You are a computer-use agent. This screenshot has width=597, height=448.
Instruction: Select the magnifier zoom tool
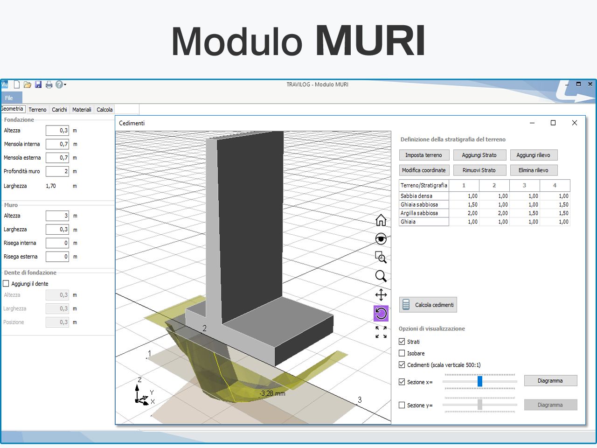point(381,276)
